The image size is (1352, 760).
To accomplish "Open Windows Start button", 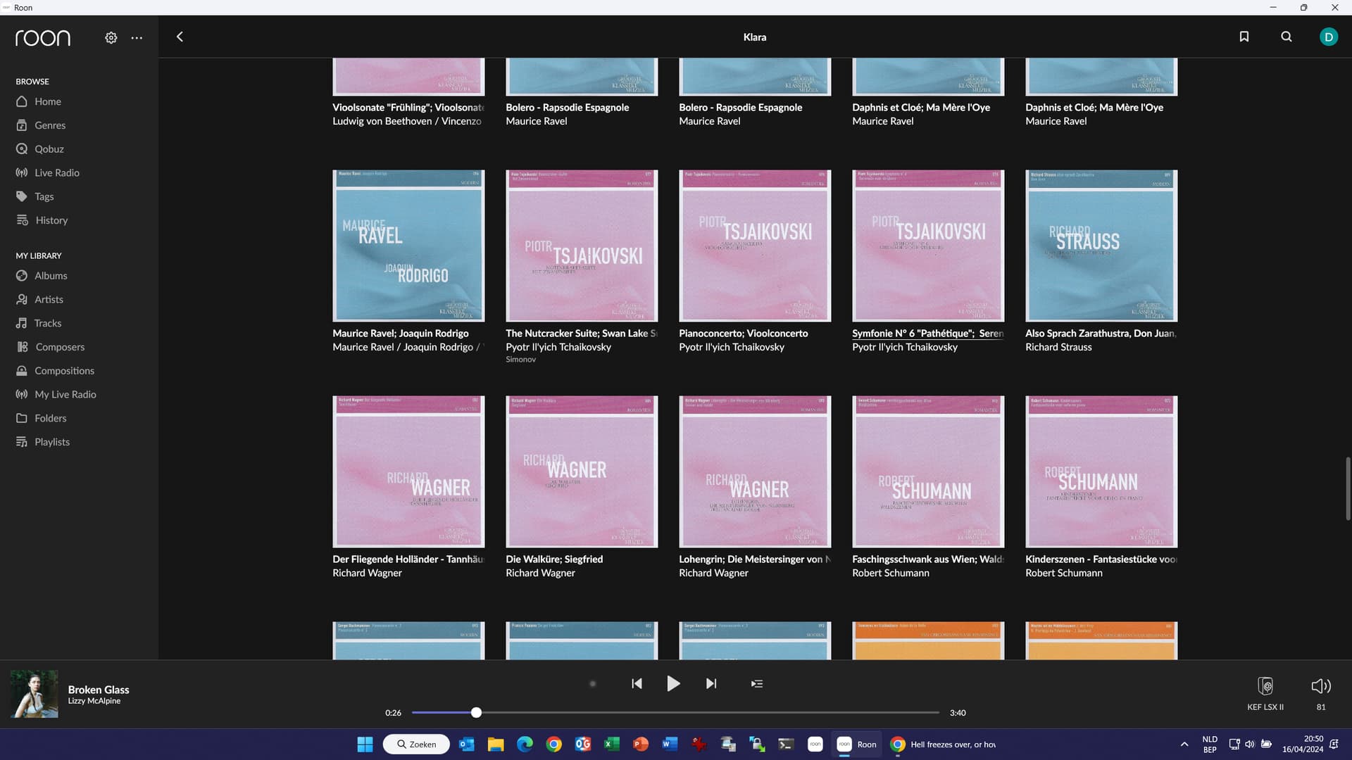I will pyautogui.click(x=365, y=745).
